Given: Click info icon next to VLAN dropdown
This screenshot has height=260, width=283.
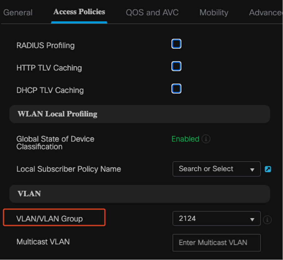Looking at the screenshot, I should point(267,220).
